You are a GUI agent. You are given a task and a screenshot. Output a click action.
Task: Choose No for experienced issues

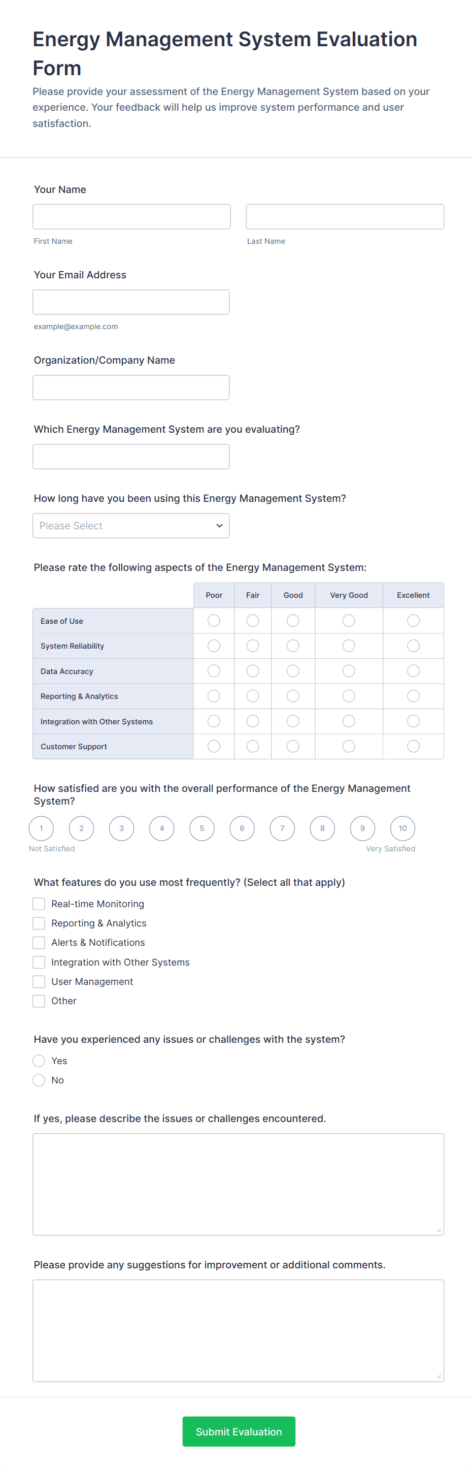pos(39,1080)
